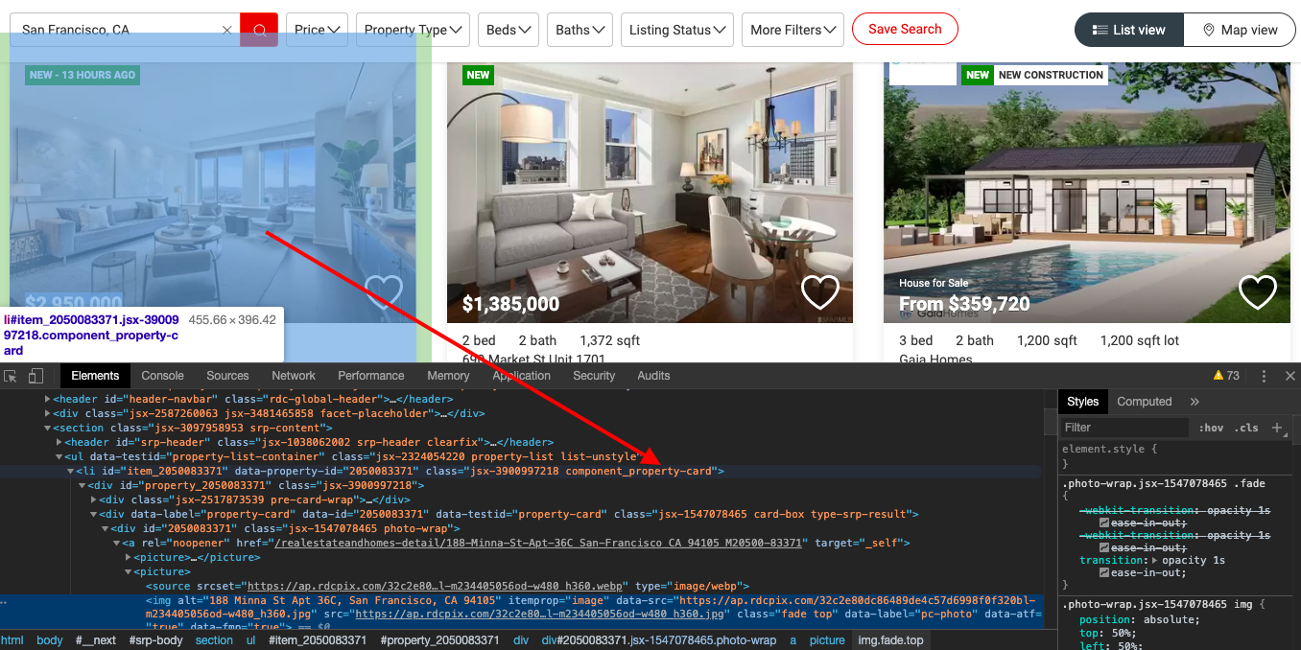
Task: Toggle the :hov element state panel
Action: pyautogui.click(x=1212, y=428)
